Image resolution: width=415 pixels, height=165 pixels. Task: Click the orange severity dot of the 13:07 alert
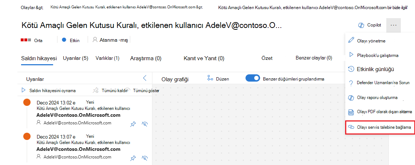(27, 137)
